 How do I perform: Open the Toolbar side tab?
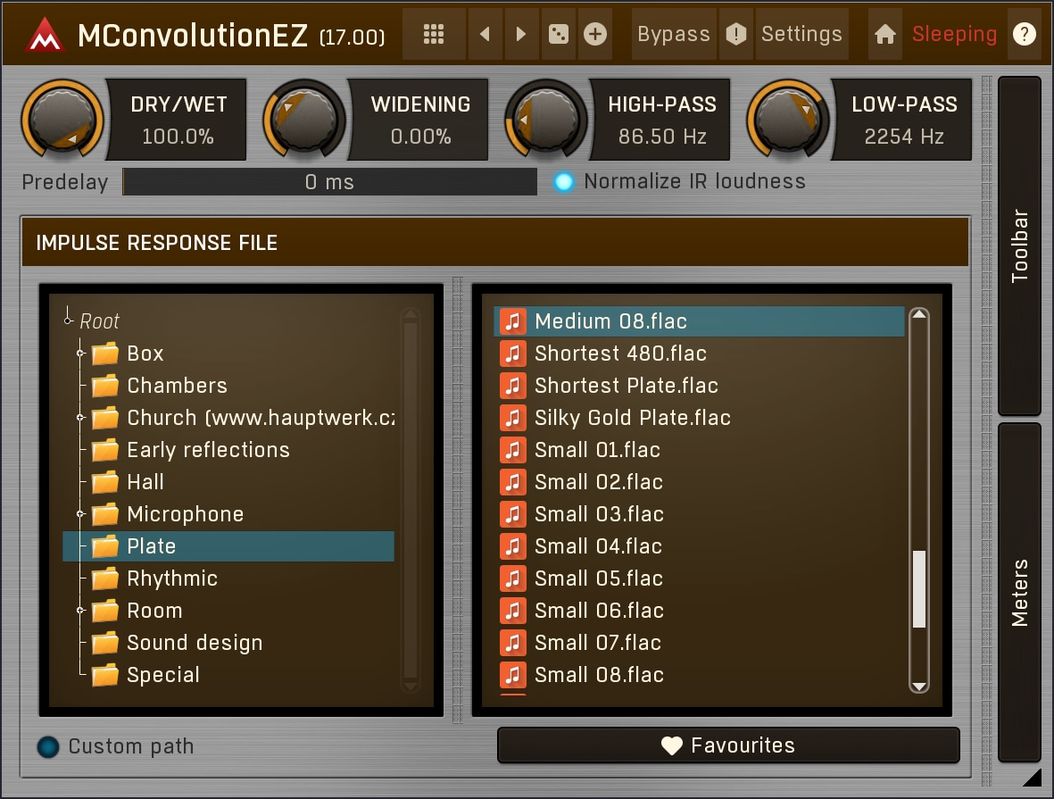coord(1019,246)
